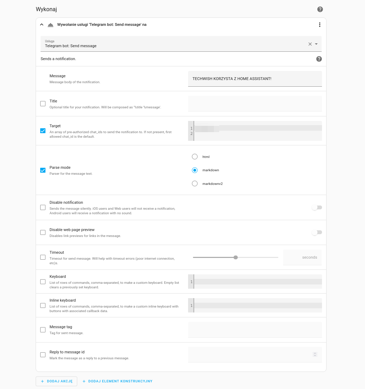Screen dimensions: 365x389
Task: Click the 'Parse mode' label
Action: tap(60, 167)
